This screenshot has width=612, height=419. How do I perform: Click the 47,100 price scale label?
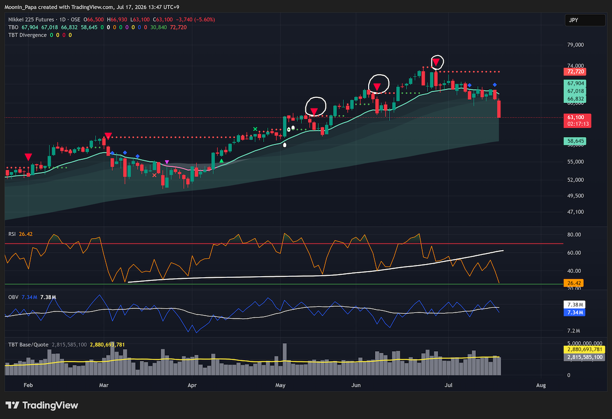576,212
